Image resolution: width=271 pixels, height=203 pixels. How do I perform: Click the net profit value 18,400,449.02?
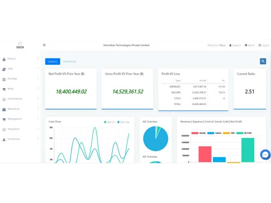72,91
